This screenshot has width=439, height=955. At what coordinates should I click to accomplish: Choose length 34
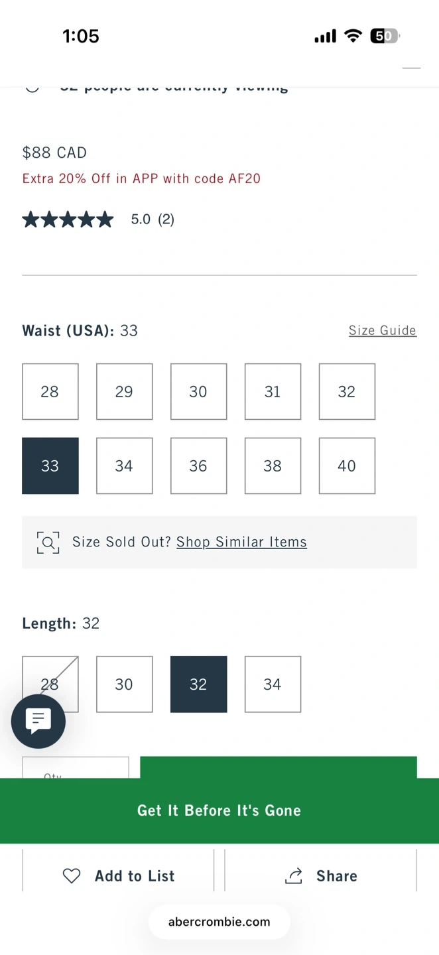click(x=273, y=684)
